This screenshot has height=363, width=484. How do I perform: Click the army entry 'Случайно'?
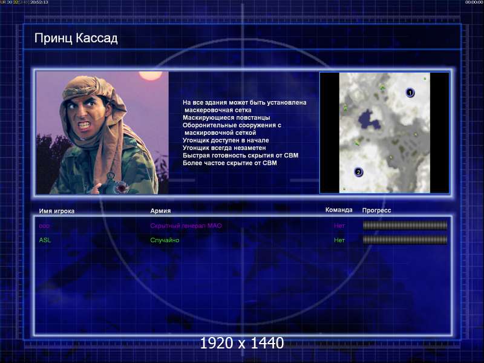coord(165,240)
